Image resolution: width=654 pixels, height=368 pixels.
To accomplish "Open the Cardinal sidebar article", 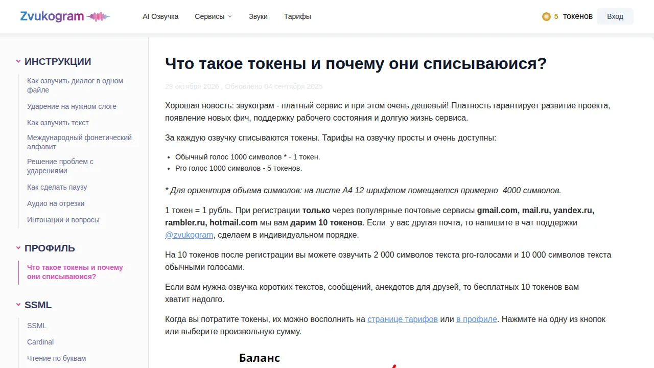I will pos(40,342).
